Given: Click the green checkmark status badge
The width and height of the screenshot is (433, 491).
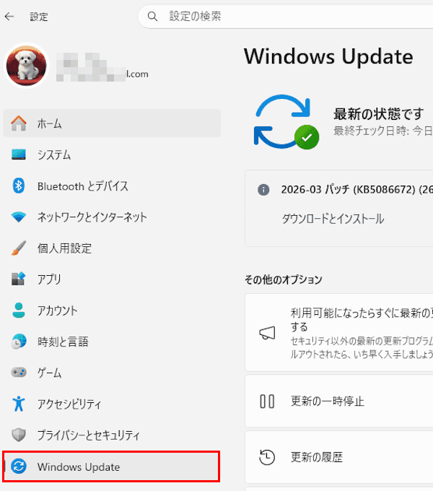Looking at the screenshot, I should pos(307,137).
